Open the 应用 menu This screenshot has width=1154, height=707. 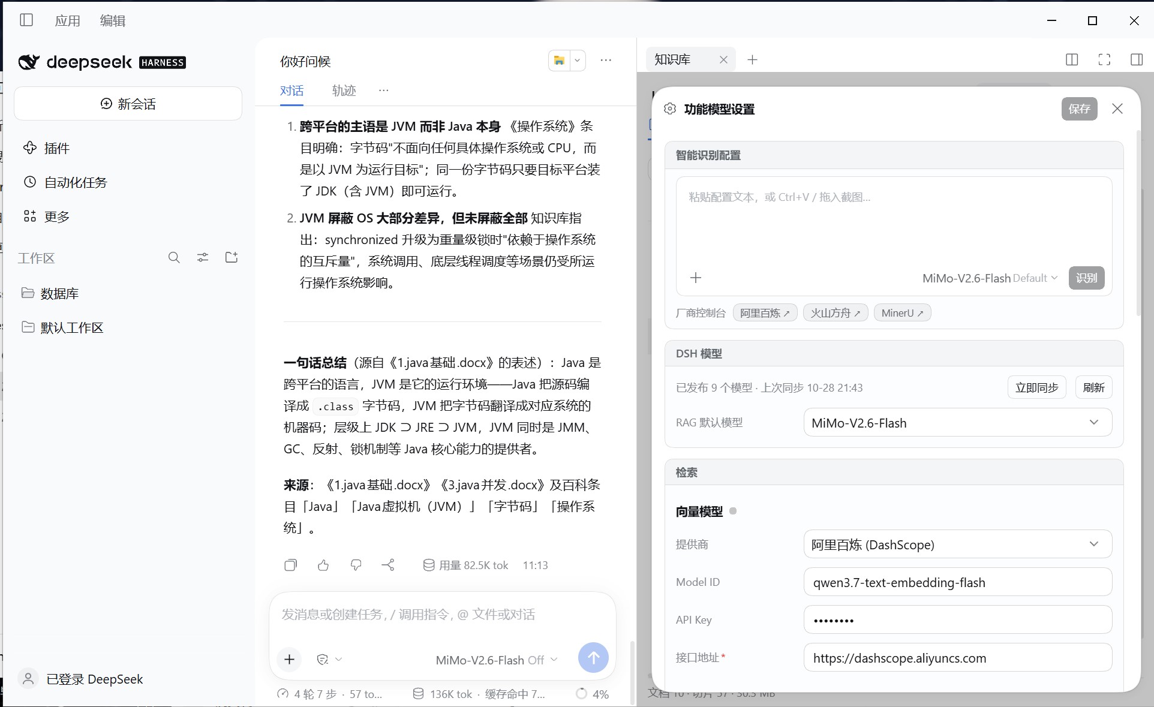(x=67, y=21)
